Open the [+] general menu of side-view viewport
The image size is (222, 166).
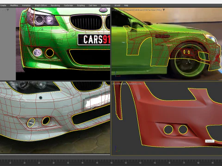pos(113,10)
